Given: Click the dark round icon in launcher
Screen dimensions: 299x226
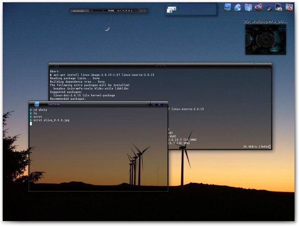Looking at the screenshot, I should click(268, 7).
